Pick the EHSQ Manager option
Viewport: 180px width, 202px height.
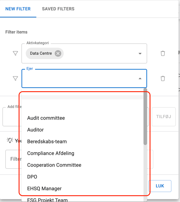[x=44, y=188]
